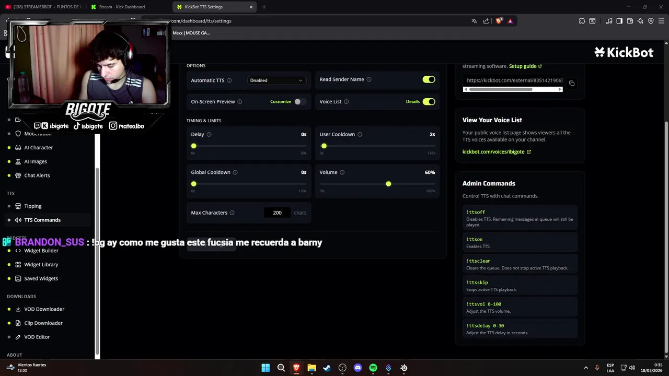Open the Brave hamburger menu
The image size is (669, 376).
click(661, 21)
